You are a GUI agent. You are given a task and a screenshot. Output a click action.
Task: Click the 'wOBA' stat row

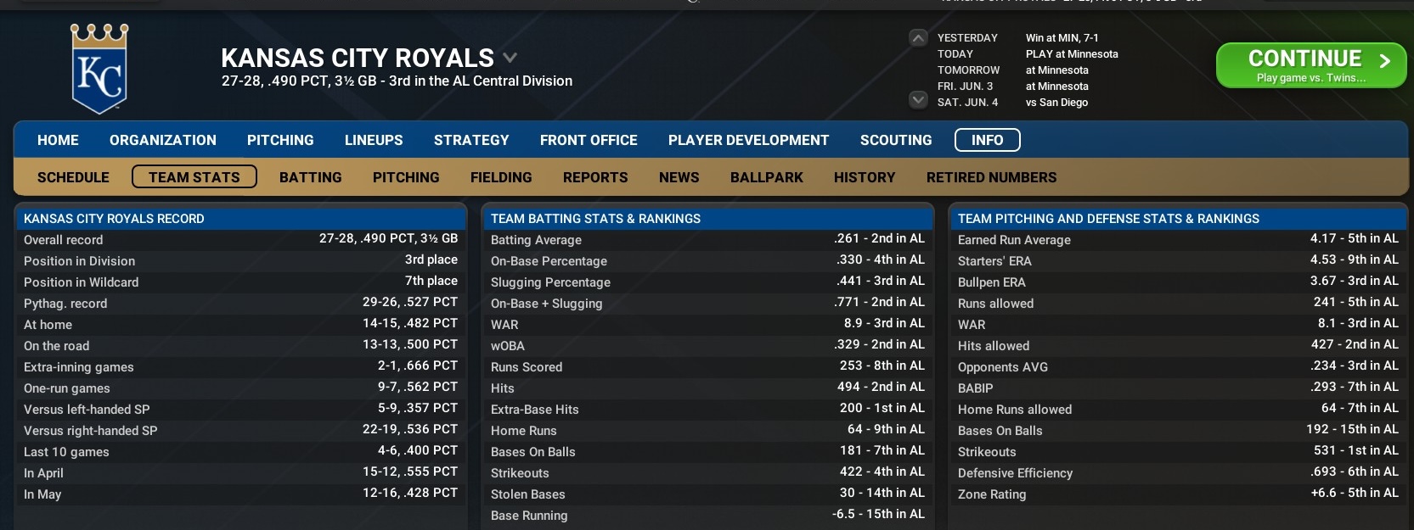tap(707, 345)
